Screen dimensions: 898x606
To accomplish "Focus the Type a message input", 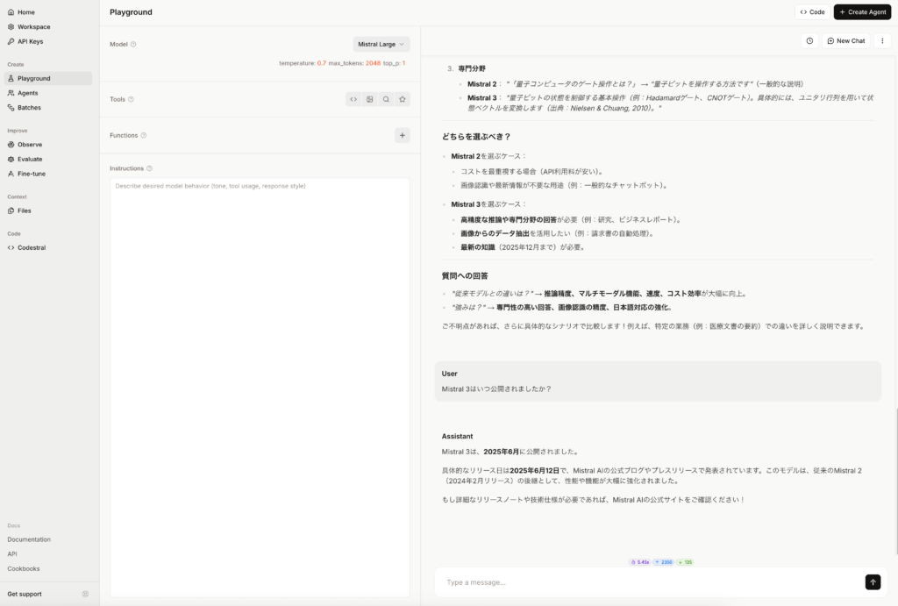I will [x=649, y=582].
